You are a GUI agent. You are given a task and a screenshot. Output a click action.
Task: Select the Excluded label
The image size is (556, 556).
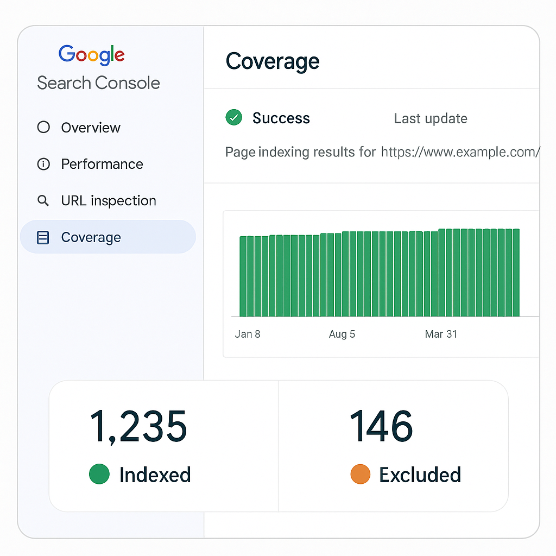tap(420, 475)
